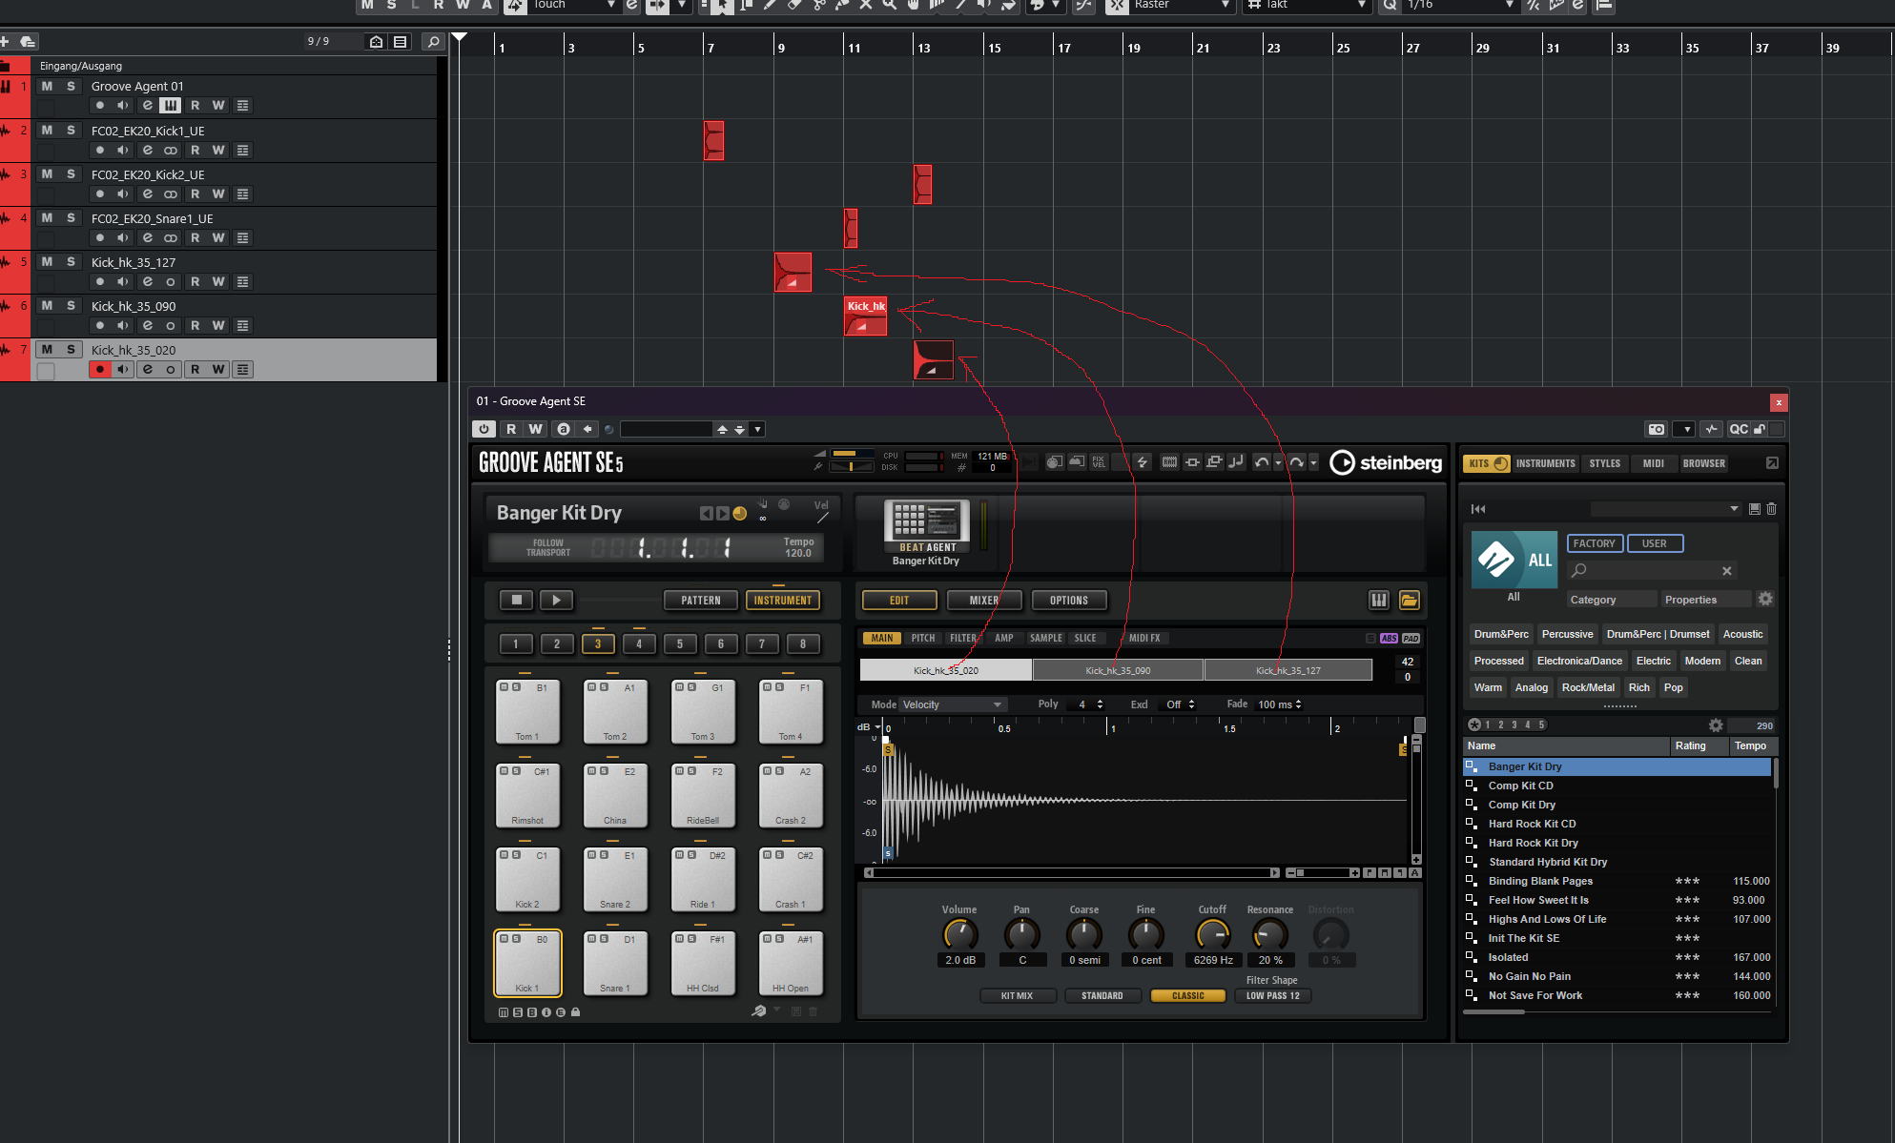The width and height of the screenshot is (1895, 1143).
Task: Click the Groove Agent play button
Action: pyautogui.click(x=556, y=600)
